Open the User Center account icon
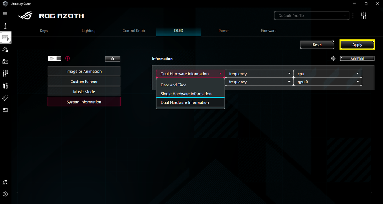 5,182
